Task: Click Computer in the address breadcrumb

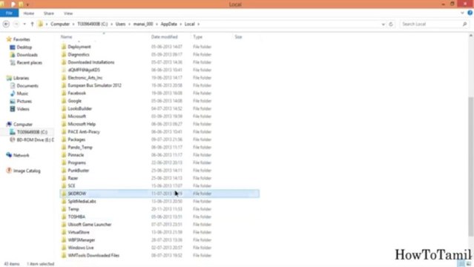Action: (60, 24)
